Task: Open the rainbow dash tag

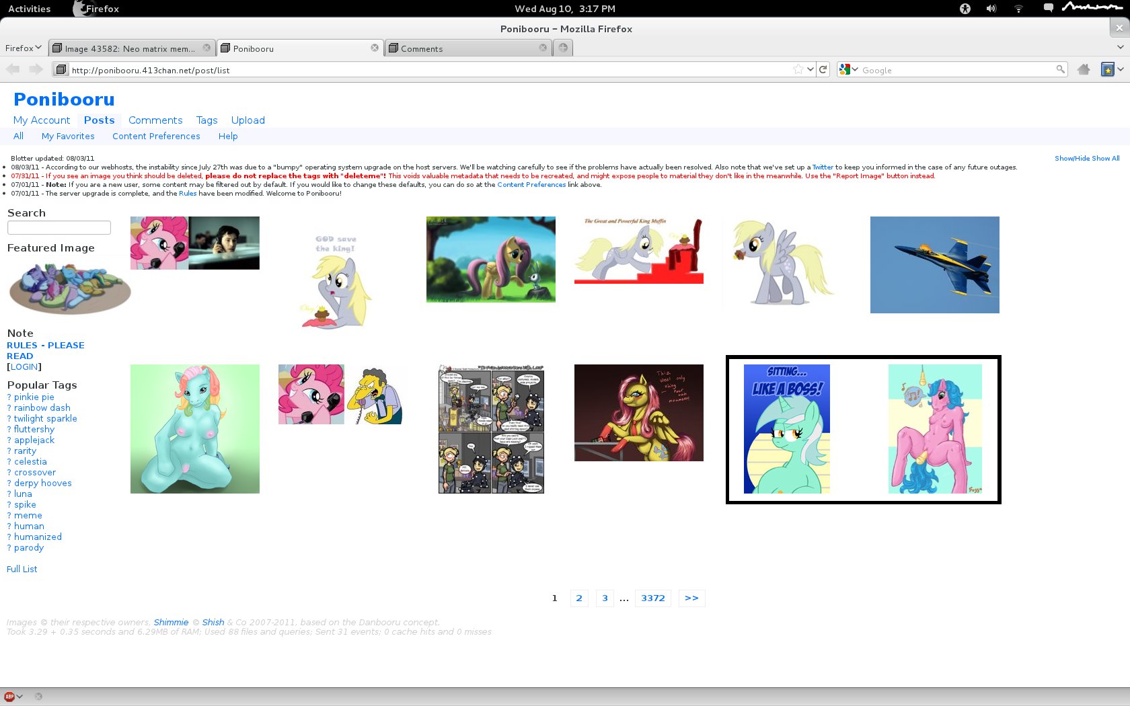Action: coord(42,408)
